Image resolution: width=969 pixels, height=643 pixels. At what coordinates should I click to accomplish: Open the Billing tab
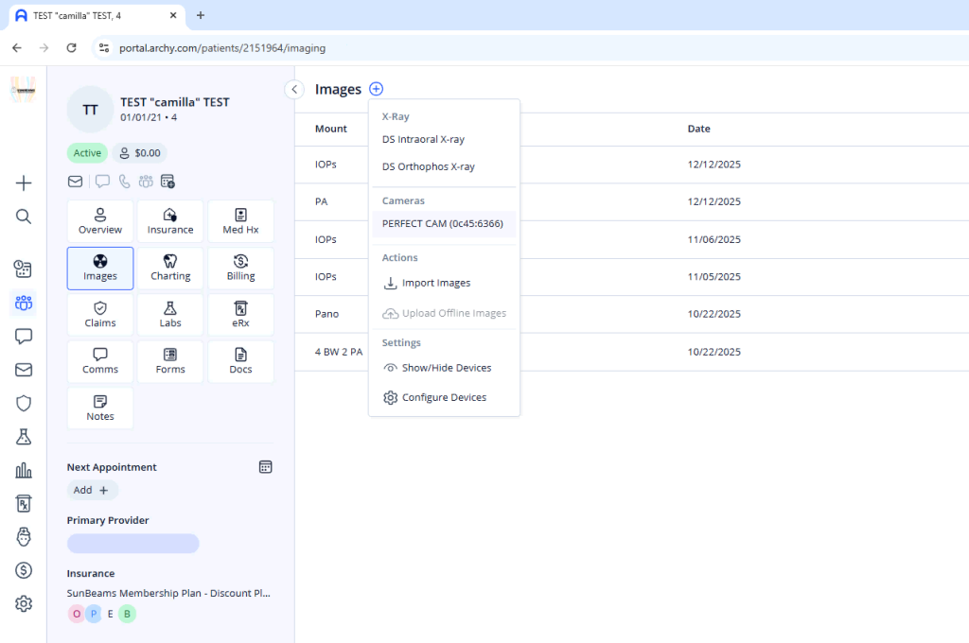point(240,269)
